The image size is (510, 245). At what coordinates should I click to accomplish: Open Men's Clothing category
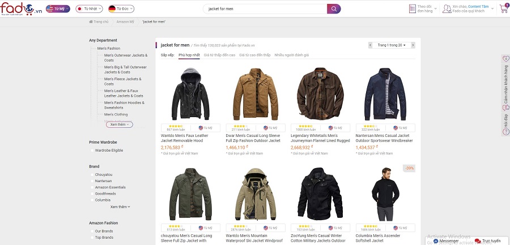116,115
